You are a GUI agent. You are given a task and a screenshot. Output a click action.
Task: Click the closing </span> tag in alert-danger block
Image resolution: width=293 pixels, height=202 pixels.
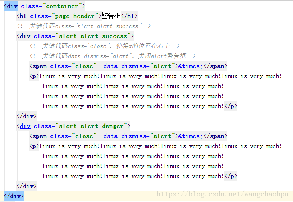pos(215,136)
